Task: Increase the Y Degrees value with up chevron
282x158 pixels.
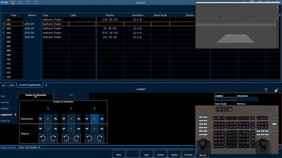Action: point(79,129)
